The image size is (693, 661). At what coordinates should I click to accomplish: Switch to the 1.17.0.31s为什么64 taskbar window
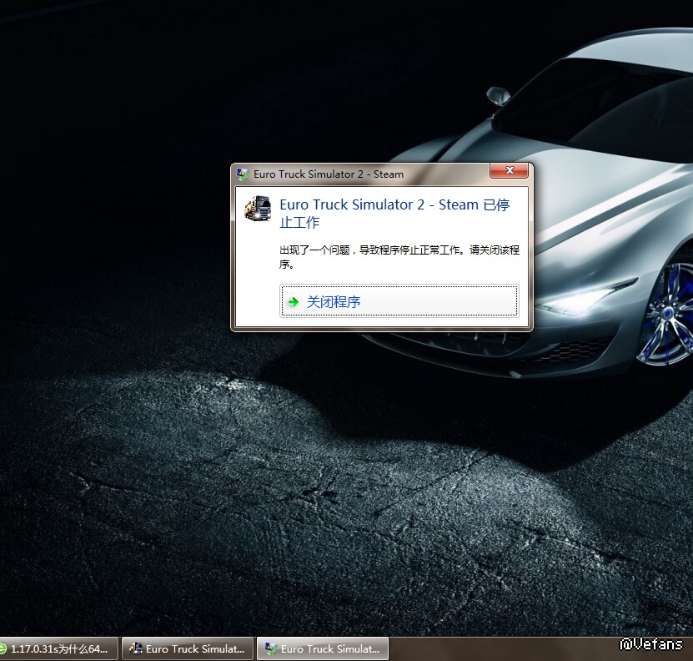pos(58,648)
